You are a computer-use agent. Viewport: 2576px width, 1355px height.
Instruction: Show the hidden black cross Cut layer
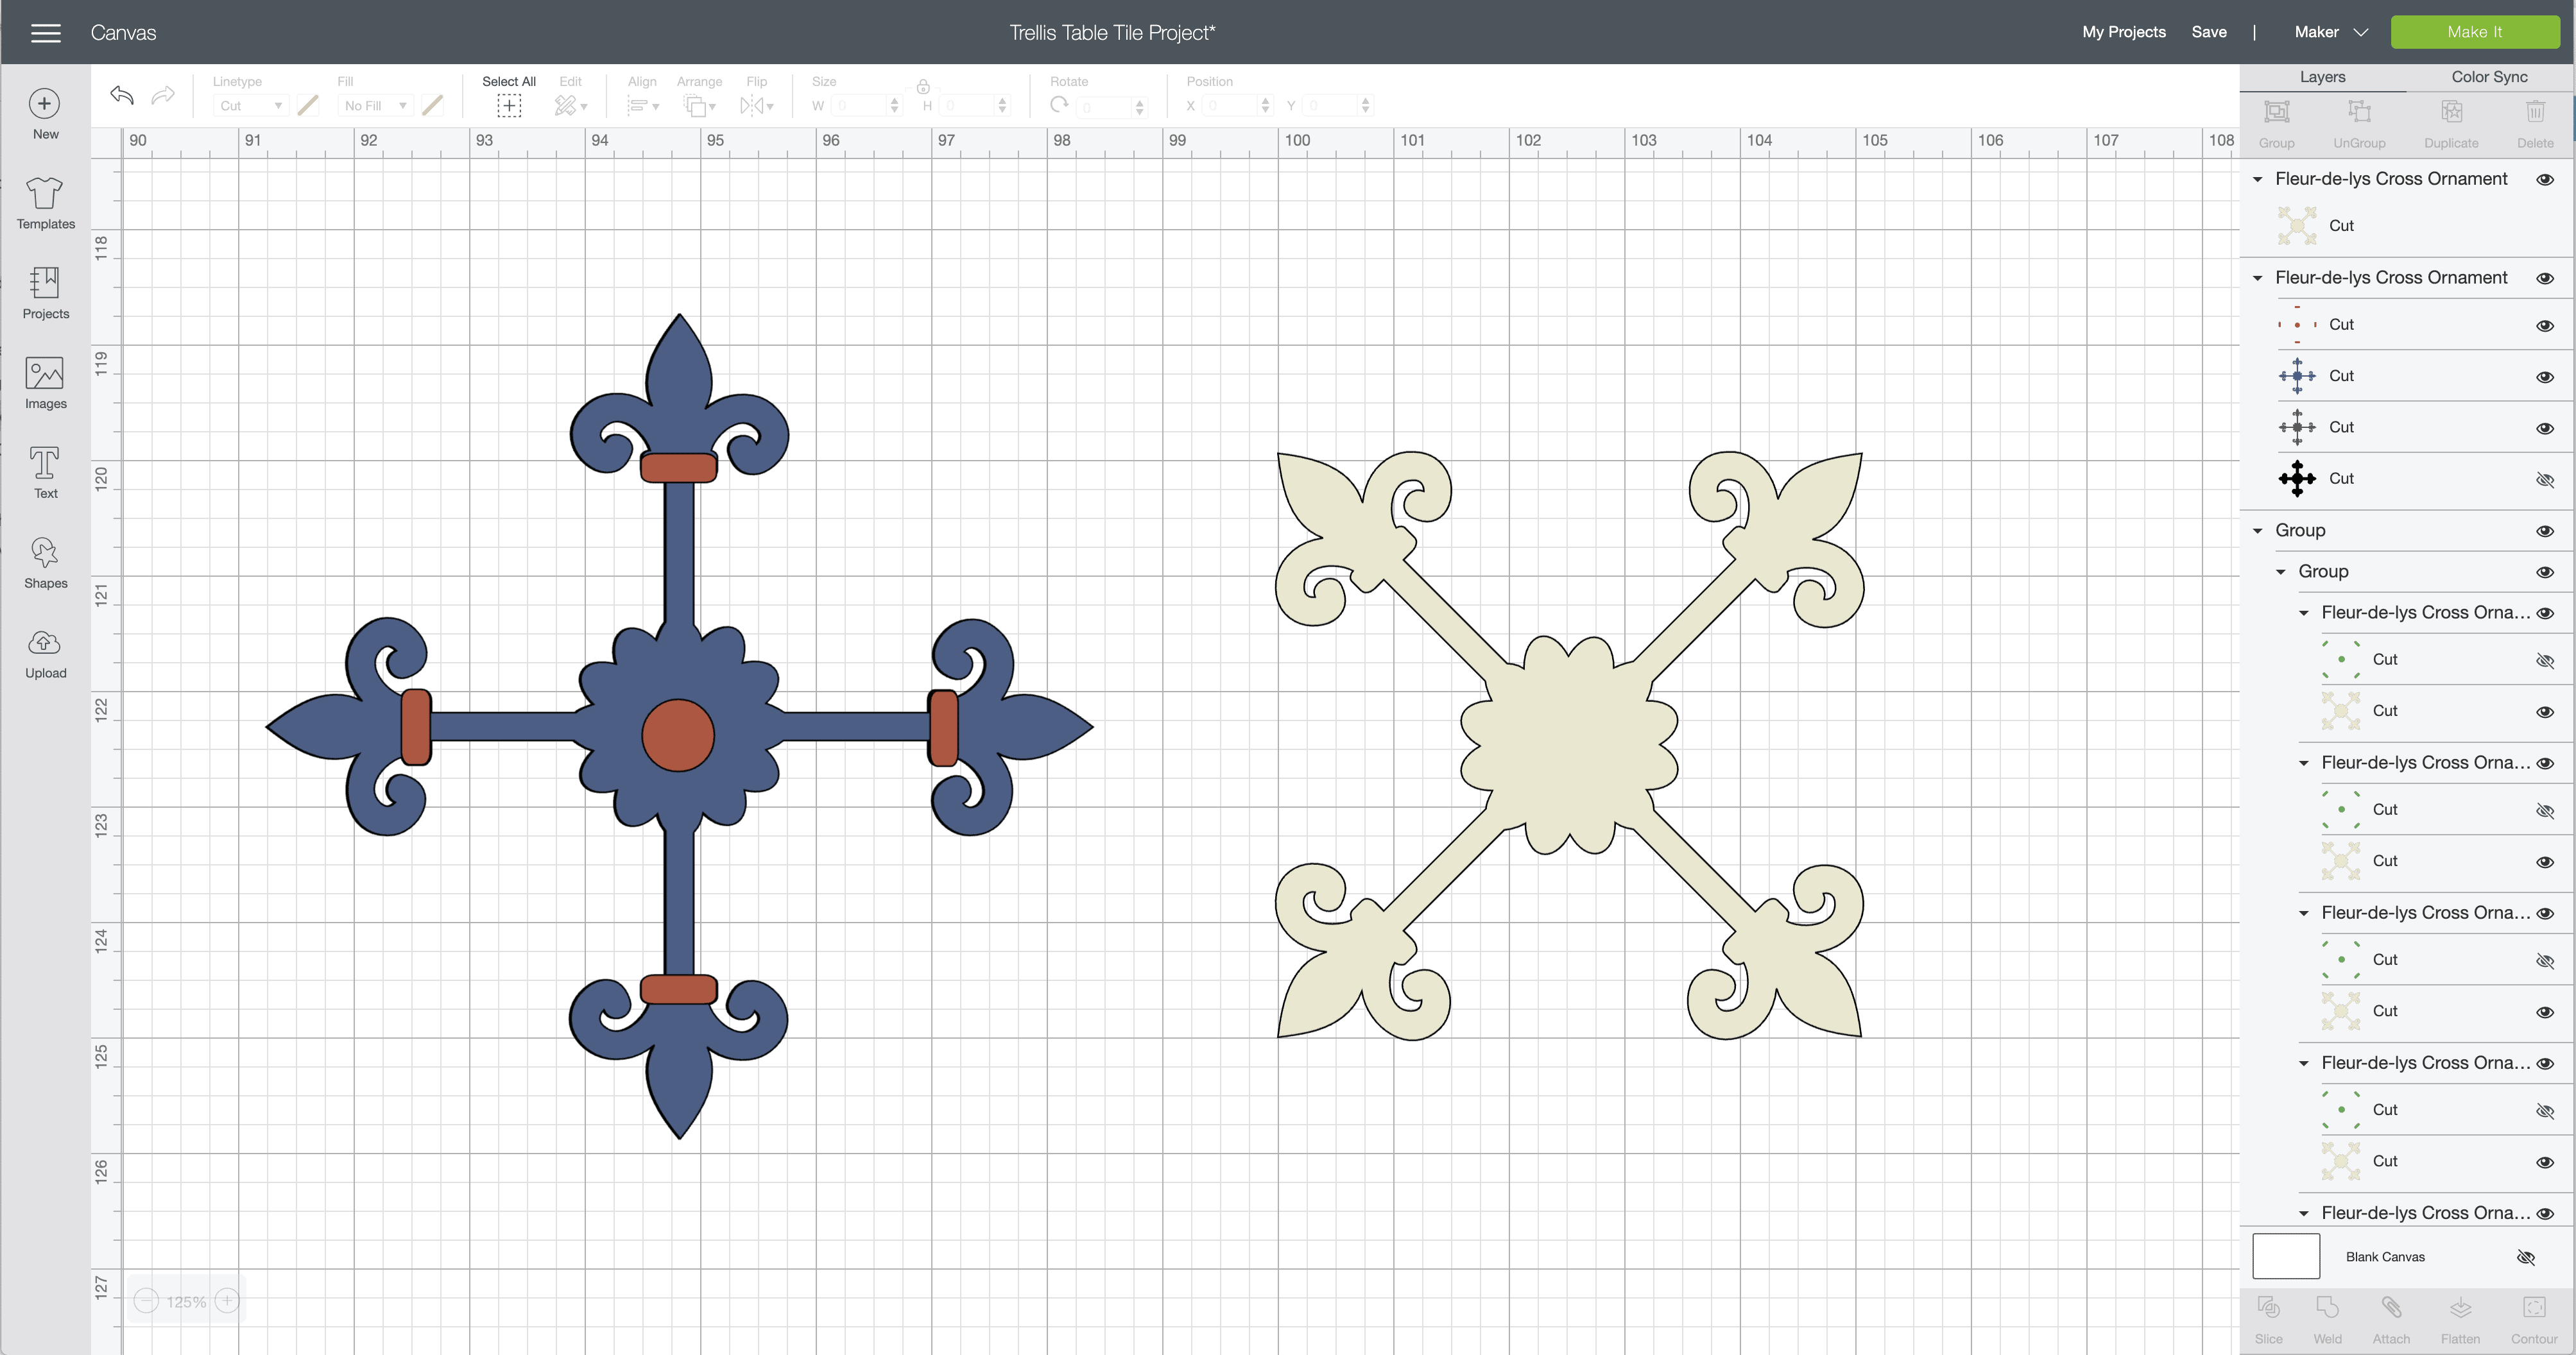pyautogui.click(x=2545, y=479)
